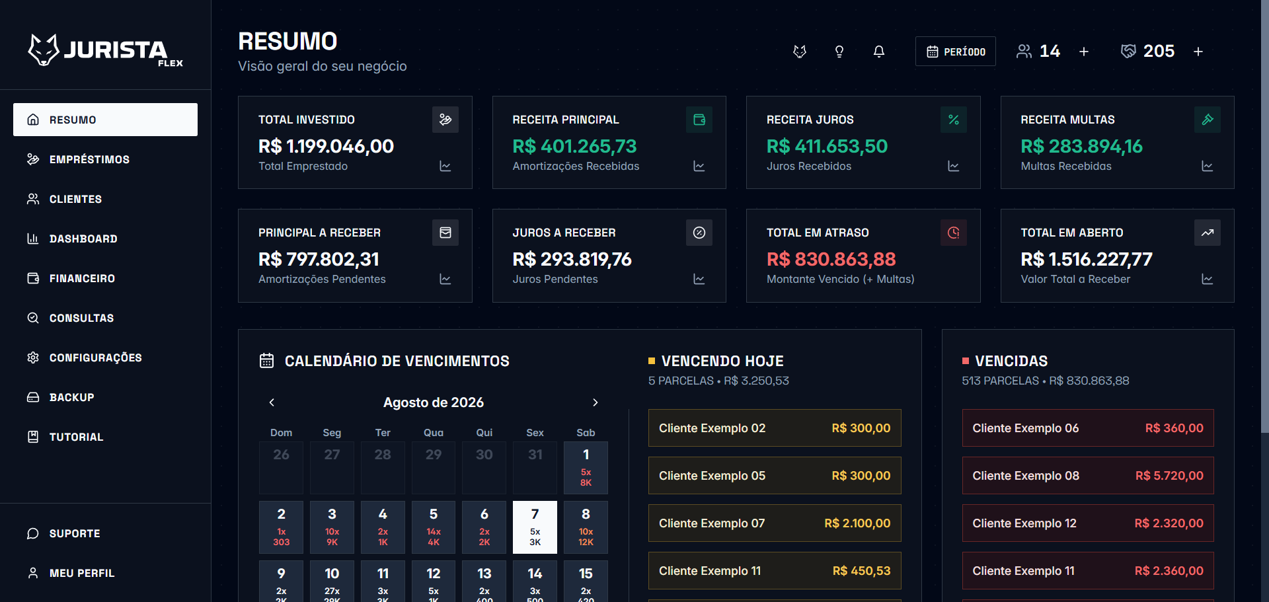This screenshot has width=1269, height=602.
Task: Click the lightbulb tips icon
Action: click(839, 52)
